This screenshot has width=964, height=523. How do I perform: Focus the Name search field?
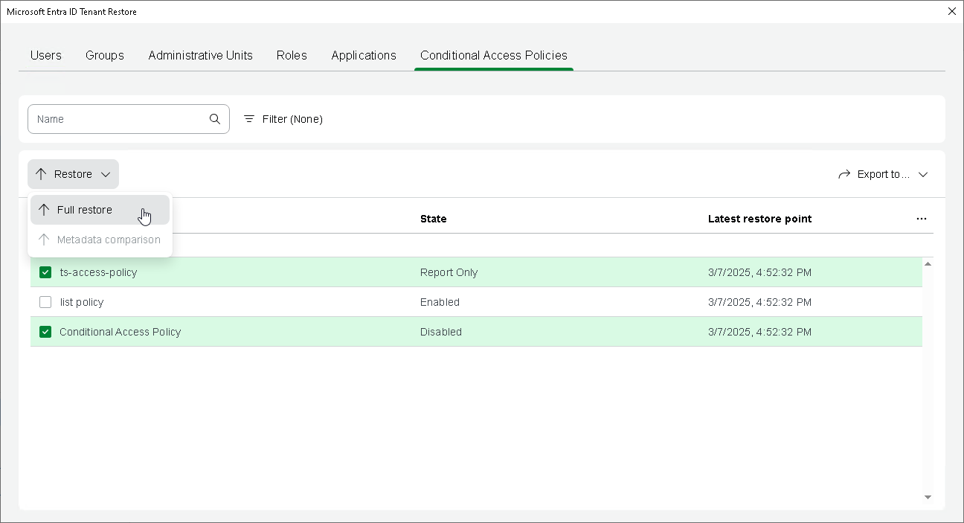click(x=119, y=119)
